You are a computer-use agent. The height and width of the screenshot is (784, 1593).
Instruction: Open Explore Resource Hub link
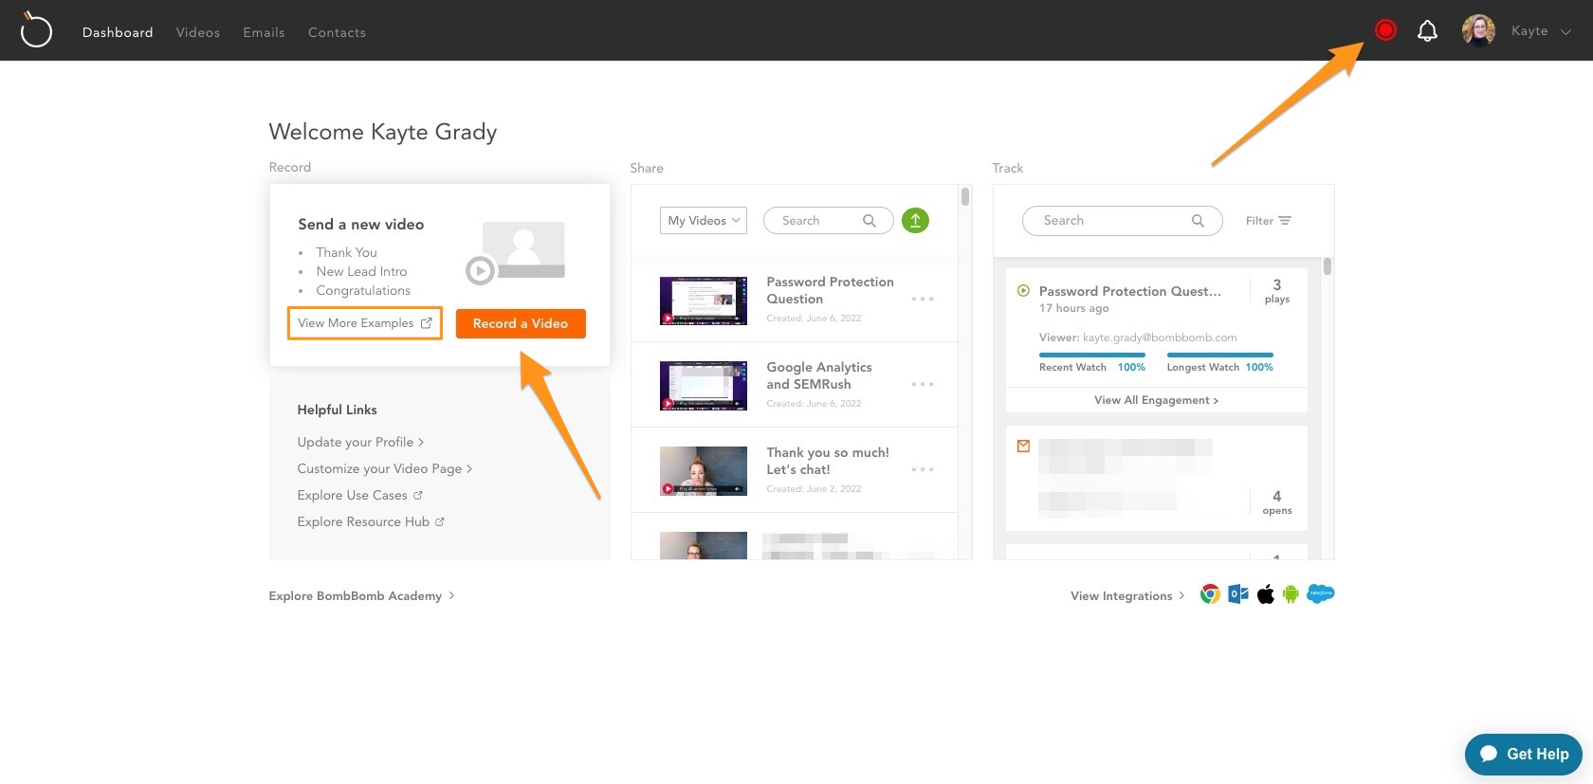(x=371, y=521)
